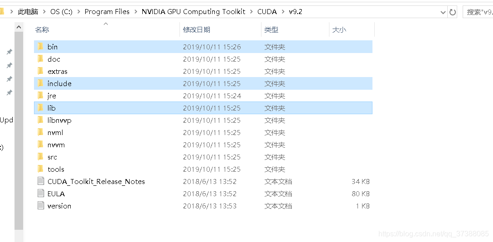The width and height of the screenshot is (493, 242).
Task: Click the navigation pane vertical scrollbar
Action: point(19,131)
